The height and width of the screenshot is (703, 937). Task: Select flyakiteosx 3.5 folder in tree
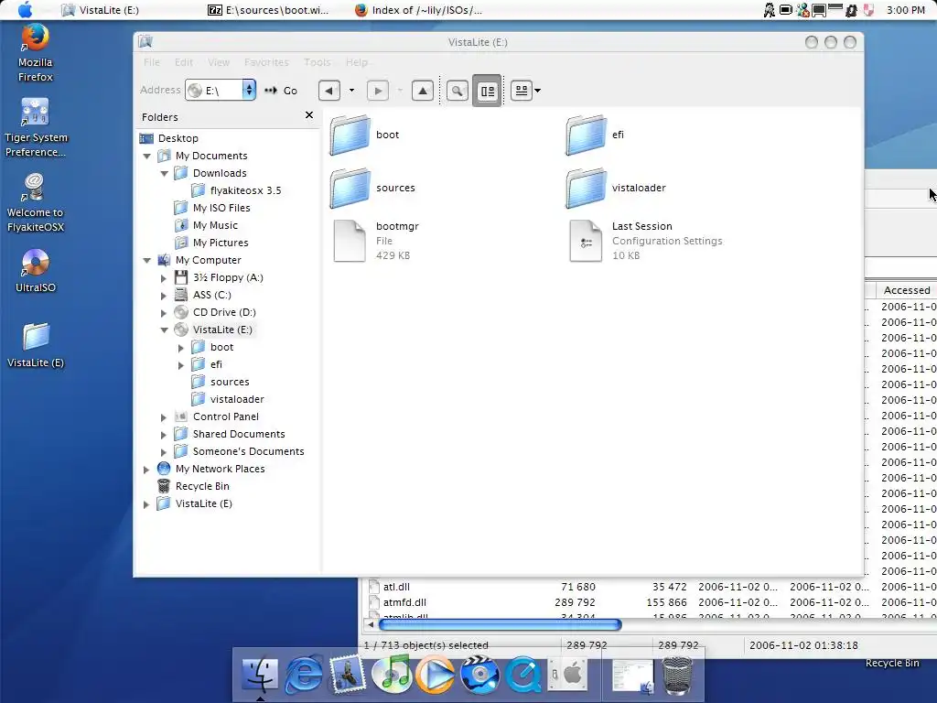pyautogui.click(x=245, y=190)
